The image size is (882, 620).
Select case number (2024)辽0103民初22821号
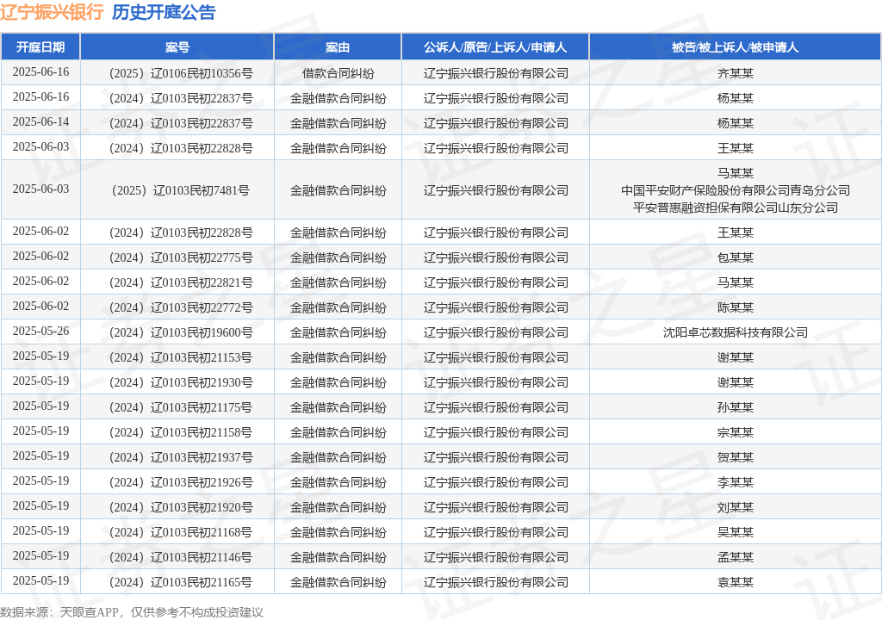(x=180, y=282)
